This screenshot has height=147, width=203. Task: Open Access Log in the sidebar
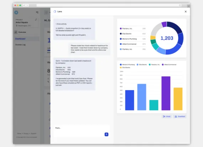pos(20,45)
